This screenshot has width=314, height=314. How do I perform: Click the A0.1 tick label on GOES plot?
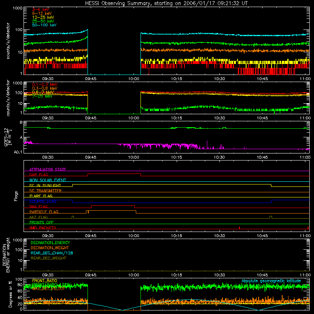(18, 152)
